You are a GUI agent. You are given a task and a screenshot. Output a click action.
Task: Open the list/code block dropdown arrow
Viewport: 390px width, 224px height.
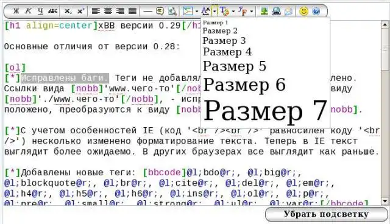[196, 12]
